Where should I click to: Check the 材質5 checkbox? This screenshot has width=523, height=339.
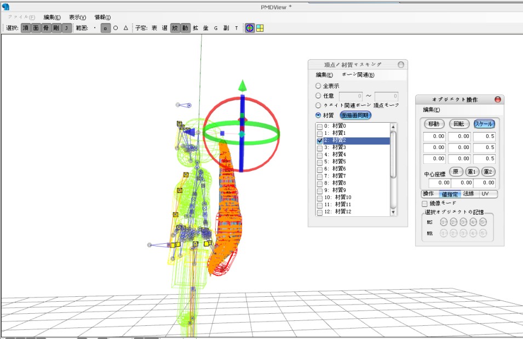point(319,162)
